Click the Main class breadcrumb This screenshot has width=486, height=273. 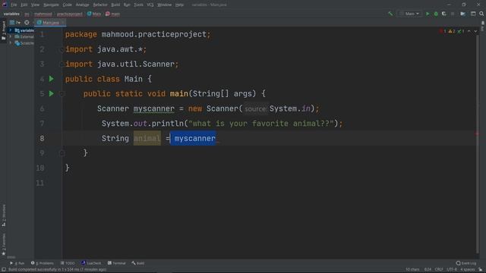click(94, 14)
